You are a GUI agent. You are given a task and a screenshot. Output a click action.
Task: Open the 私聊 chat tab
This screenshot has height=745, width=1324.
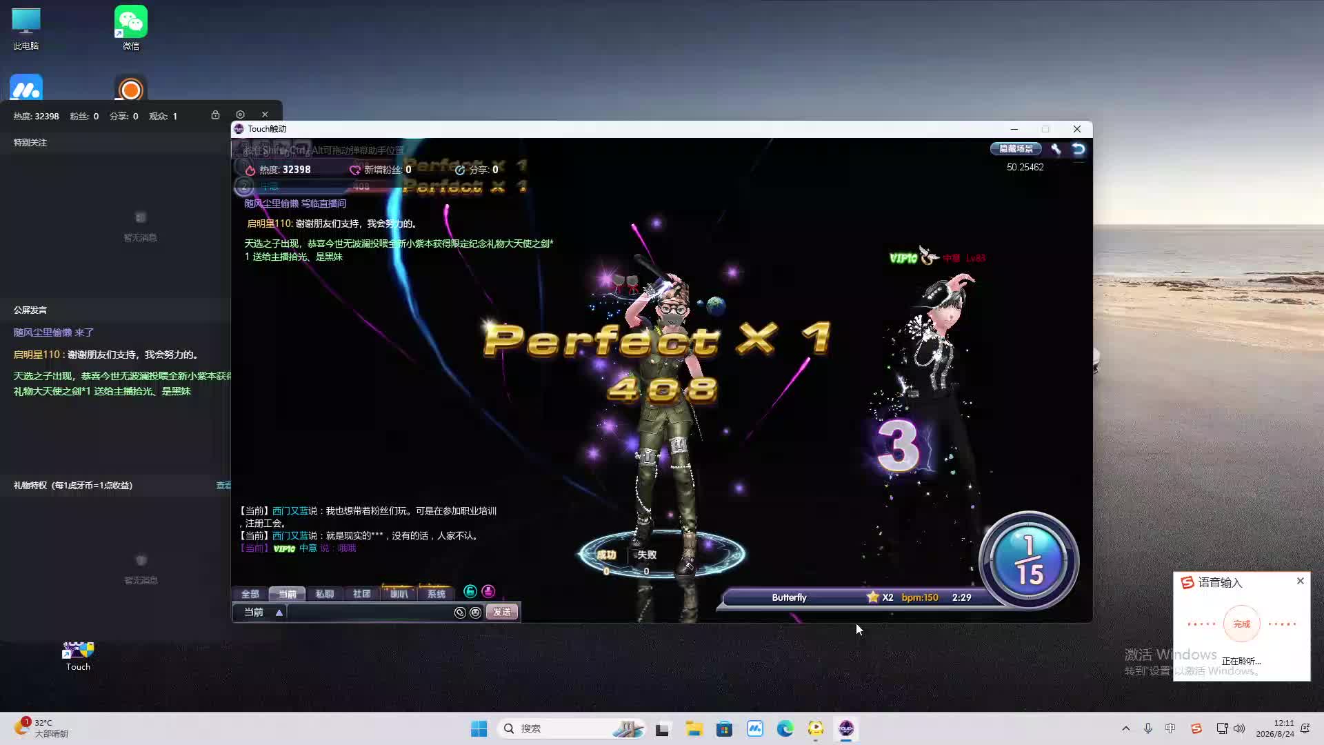tap(324, 594)
